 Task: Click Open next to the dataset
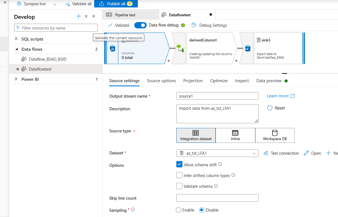point(313,153)
